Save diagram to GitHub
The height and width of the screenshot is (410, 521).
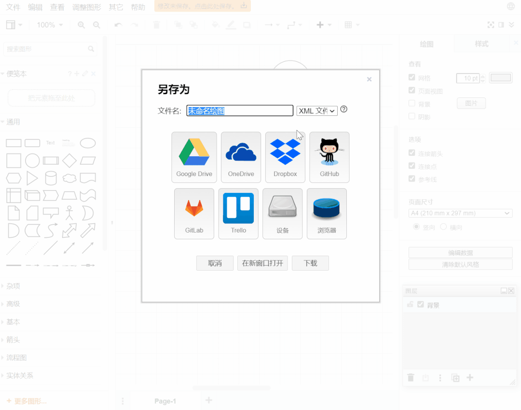click(329, 157)
